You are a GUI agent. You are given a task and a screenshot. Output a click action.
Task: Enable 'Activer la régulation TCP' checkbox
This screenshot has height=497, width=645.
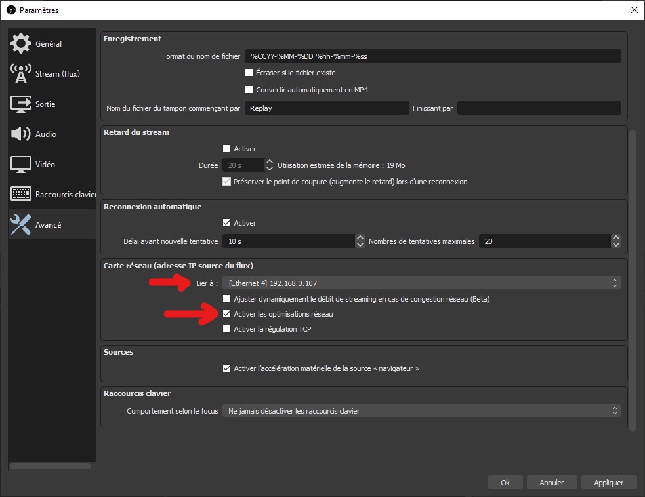pos(227,329)
